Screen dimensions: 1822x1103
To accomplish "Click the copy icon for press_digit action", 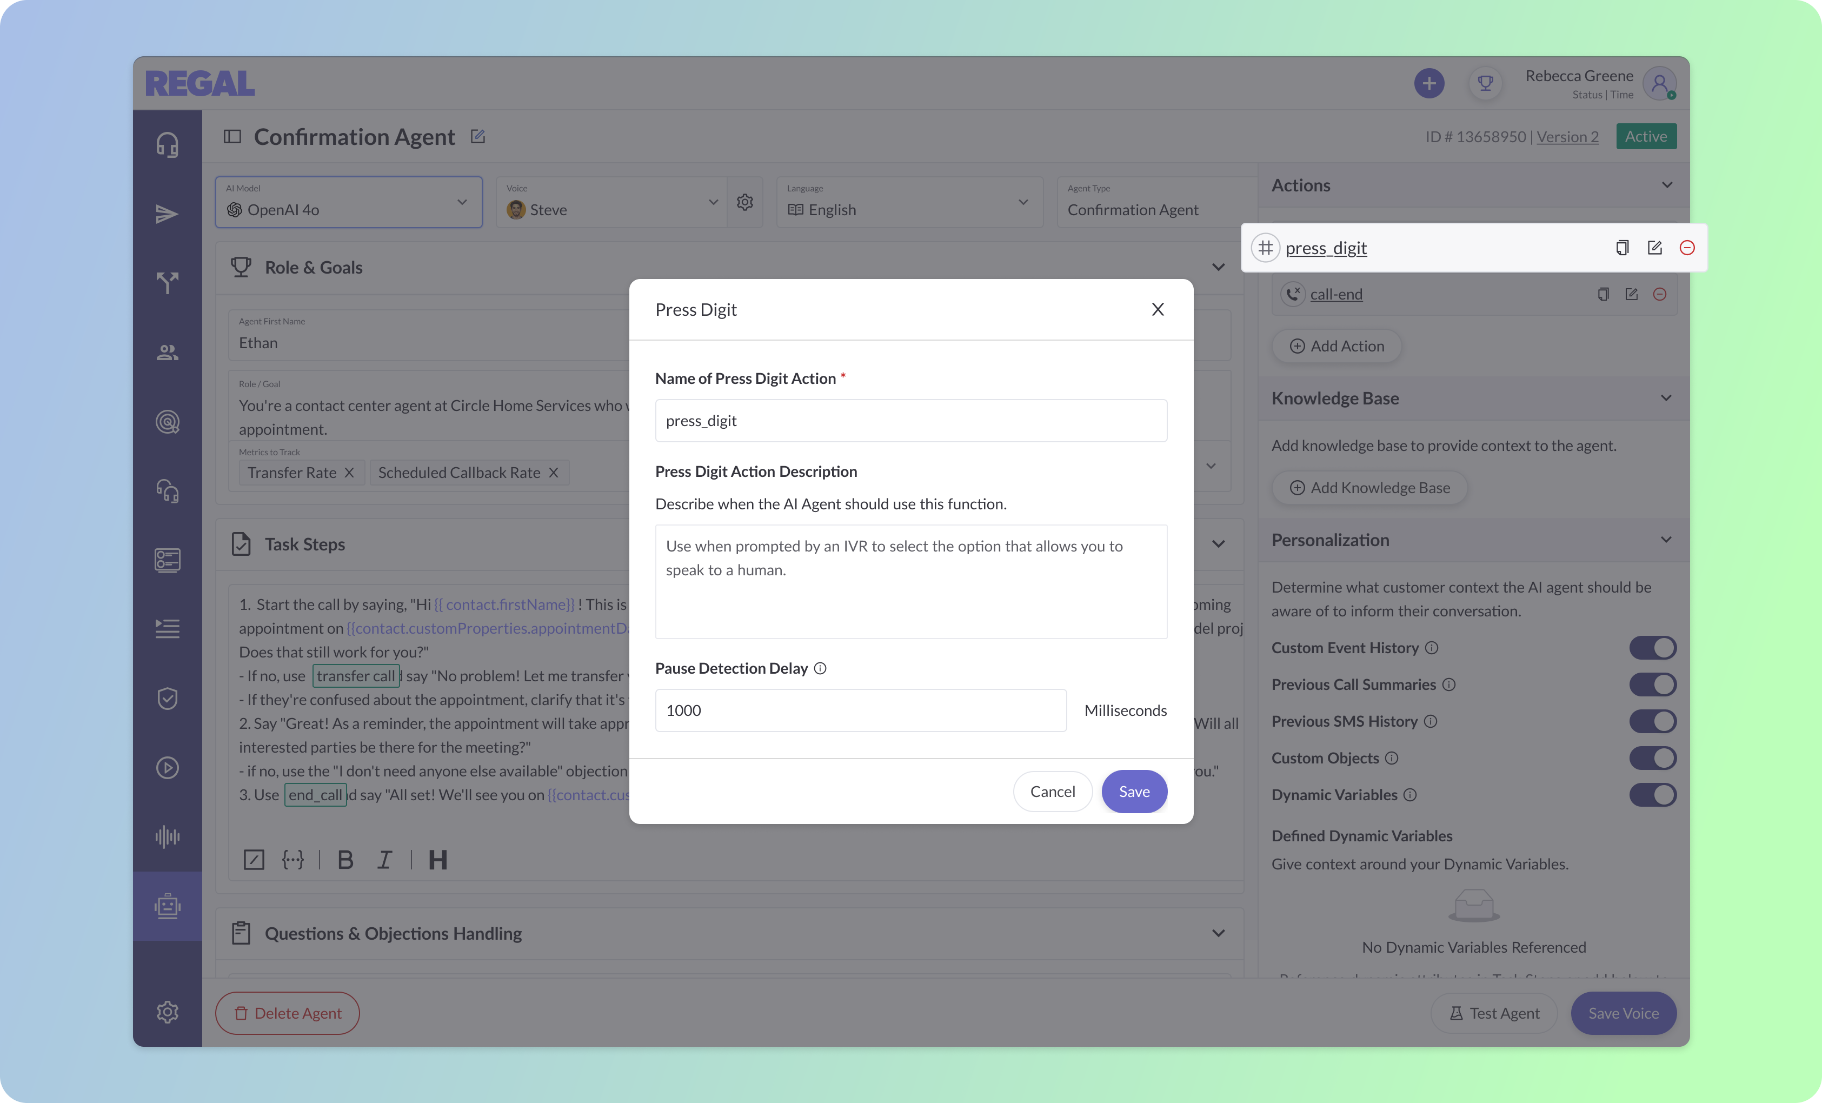I will coord(1622,248).
